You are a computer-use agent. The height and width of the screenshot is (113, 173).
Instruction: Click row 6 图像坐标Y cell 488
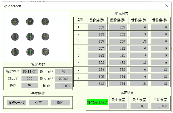coord(118,63)
